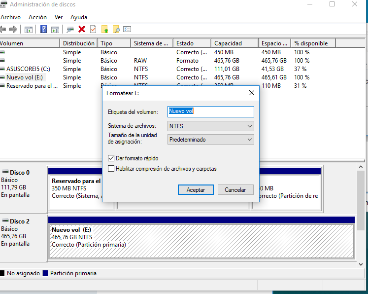Click the blue Help question mark toolbar icon
The height and width of the screenshot is (294, 368).
tap(44, 30)
